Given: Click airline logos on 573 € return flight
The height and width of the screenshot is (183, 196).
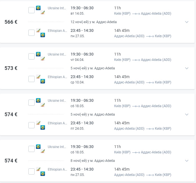Looking at the screenshot, I should pos(40,79).
